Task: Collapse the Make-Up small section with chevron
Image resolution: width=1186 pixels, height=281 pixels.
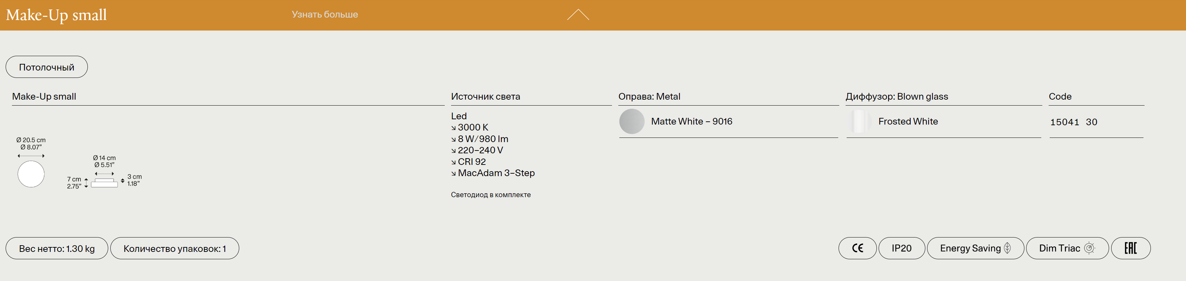Action: (578, 15)
